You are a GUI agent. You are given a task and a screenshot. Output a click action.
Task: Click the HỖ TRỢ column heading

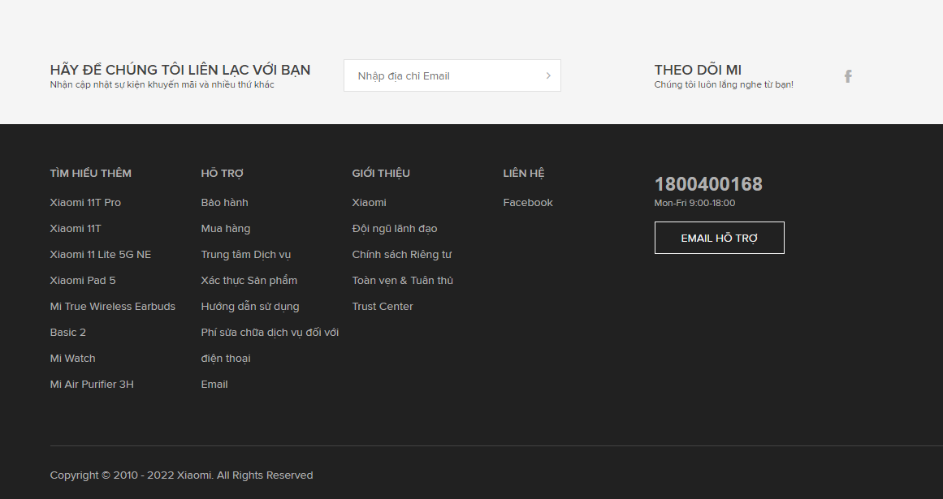click(222, 173)
